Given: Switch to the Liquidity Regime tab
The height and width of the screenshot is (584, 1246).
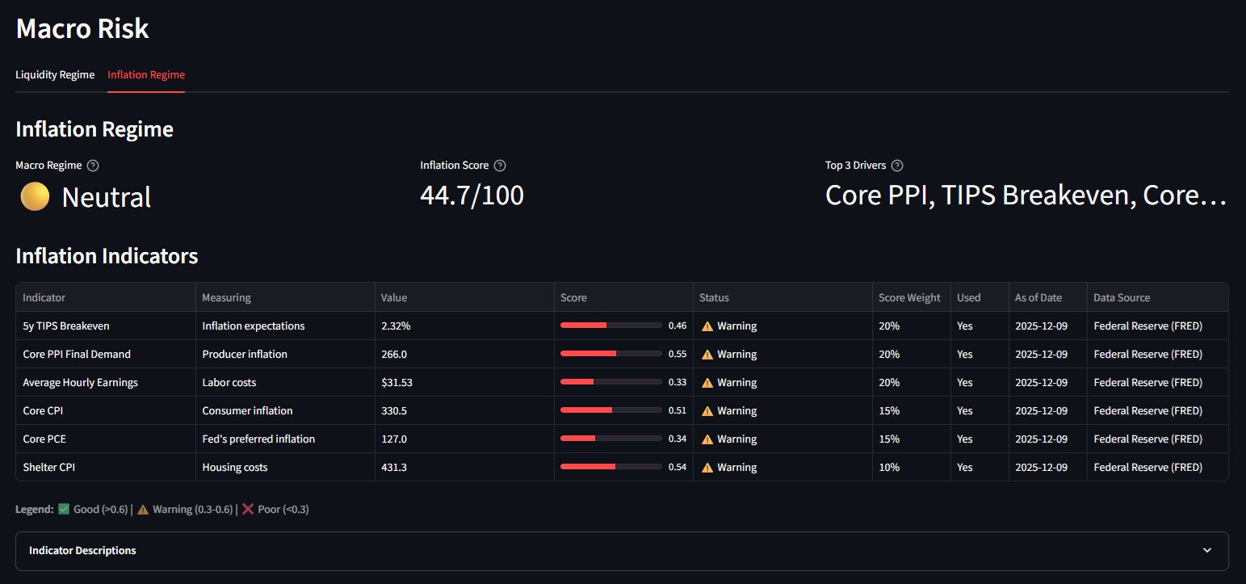Looking at the screenshot, I should 55,75.
